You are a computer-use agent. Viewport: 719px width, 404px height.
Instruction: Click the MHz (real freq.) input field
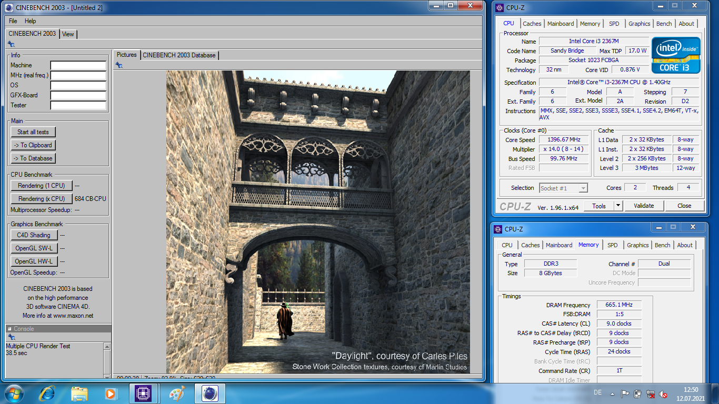(78, 76)
